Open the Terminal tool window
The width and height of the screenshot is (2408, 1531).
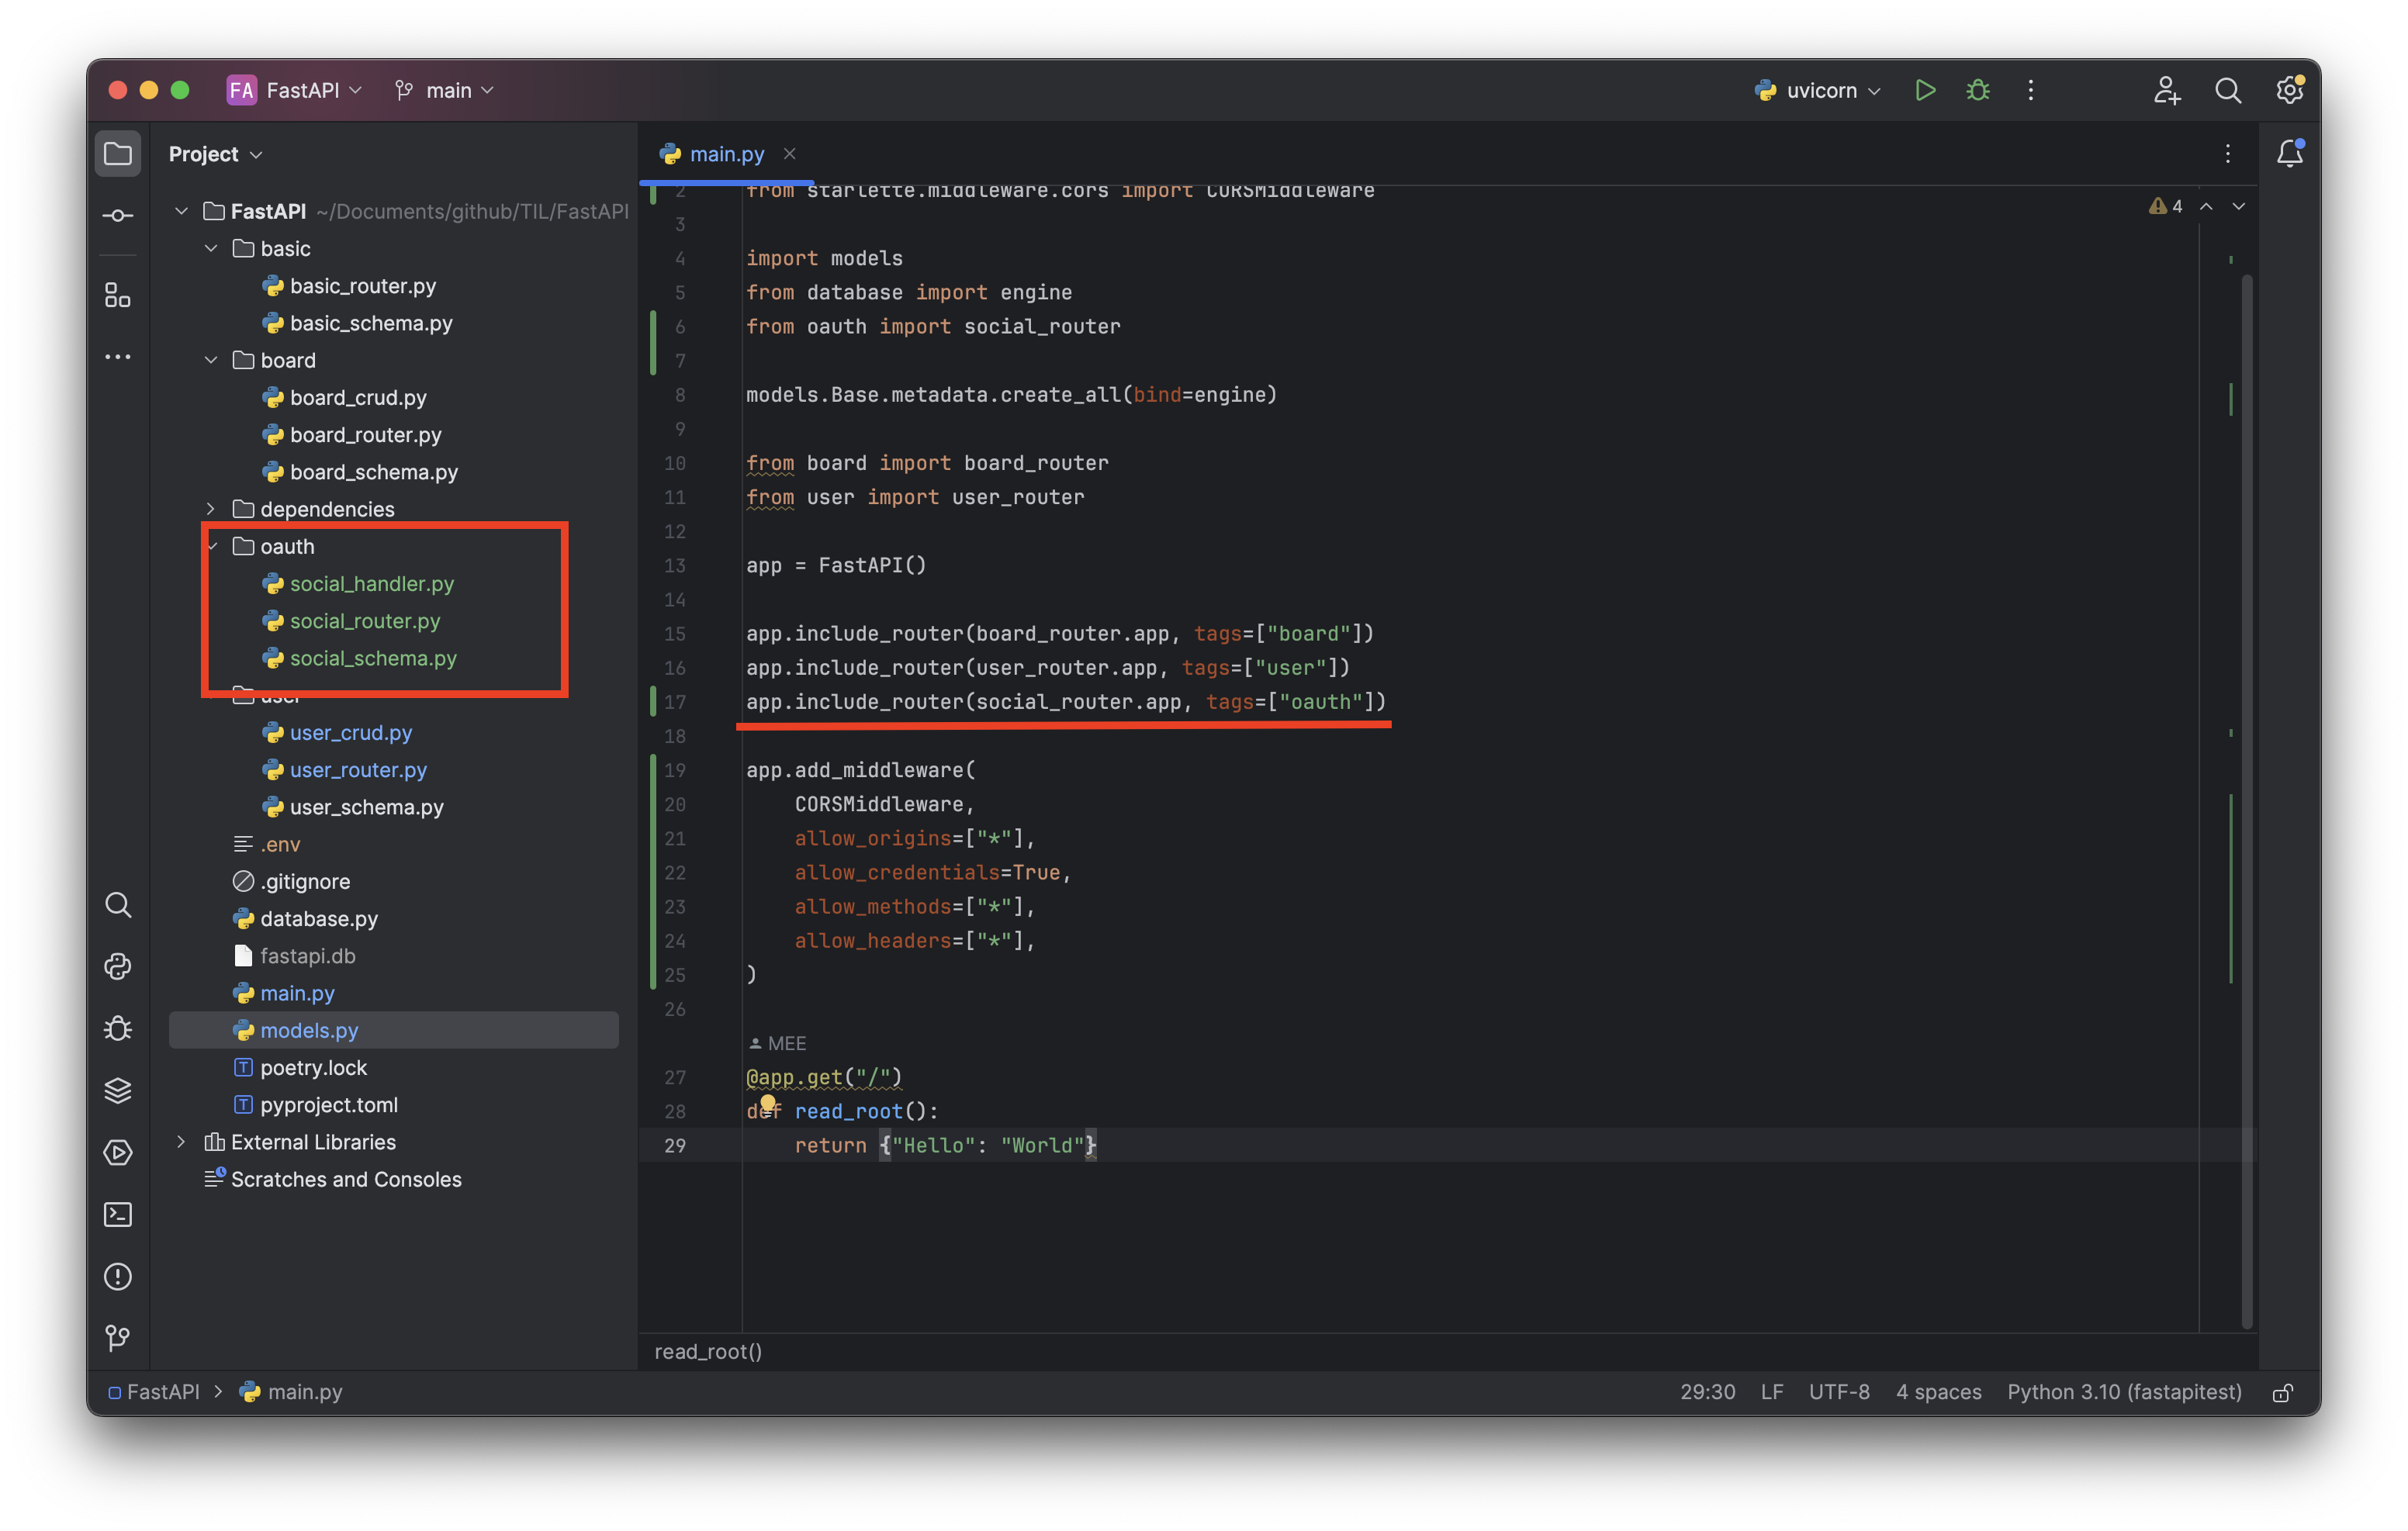click(118, 1214)
